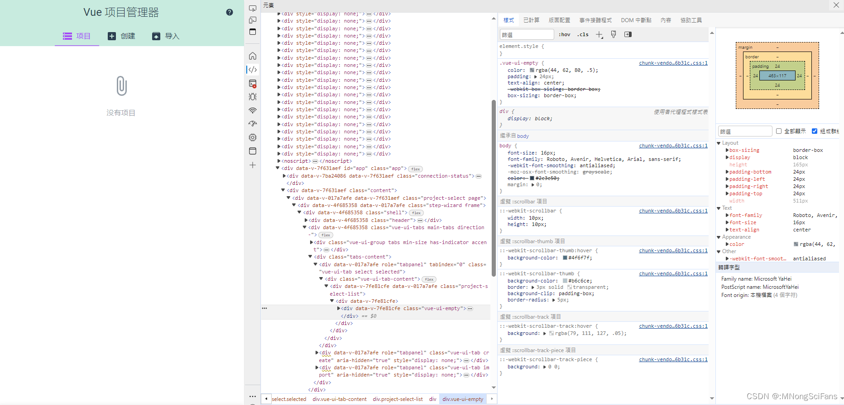Select the 已計算 computed tab
Screen dimensions: 844x405
pyautogui.click(x=531, y=20)
